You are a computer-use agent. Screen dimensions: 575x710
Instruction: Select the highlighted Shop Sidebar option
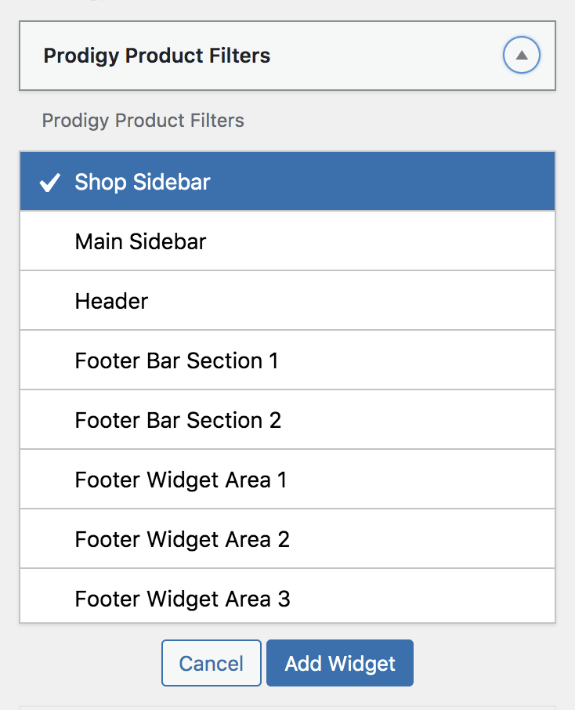click(x=287, y=182)
